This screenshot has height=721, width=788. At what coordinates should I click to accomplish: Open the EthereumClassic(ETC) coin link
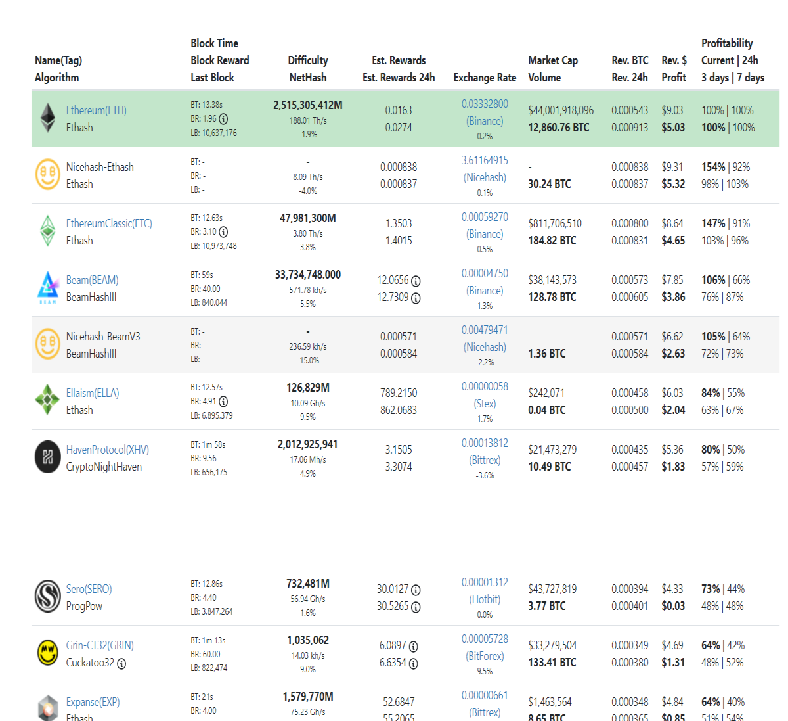109,223
